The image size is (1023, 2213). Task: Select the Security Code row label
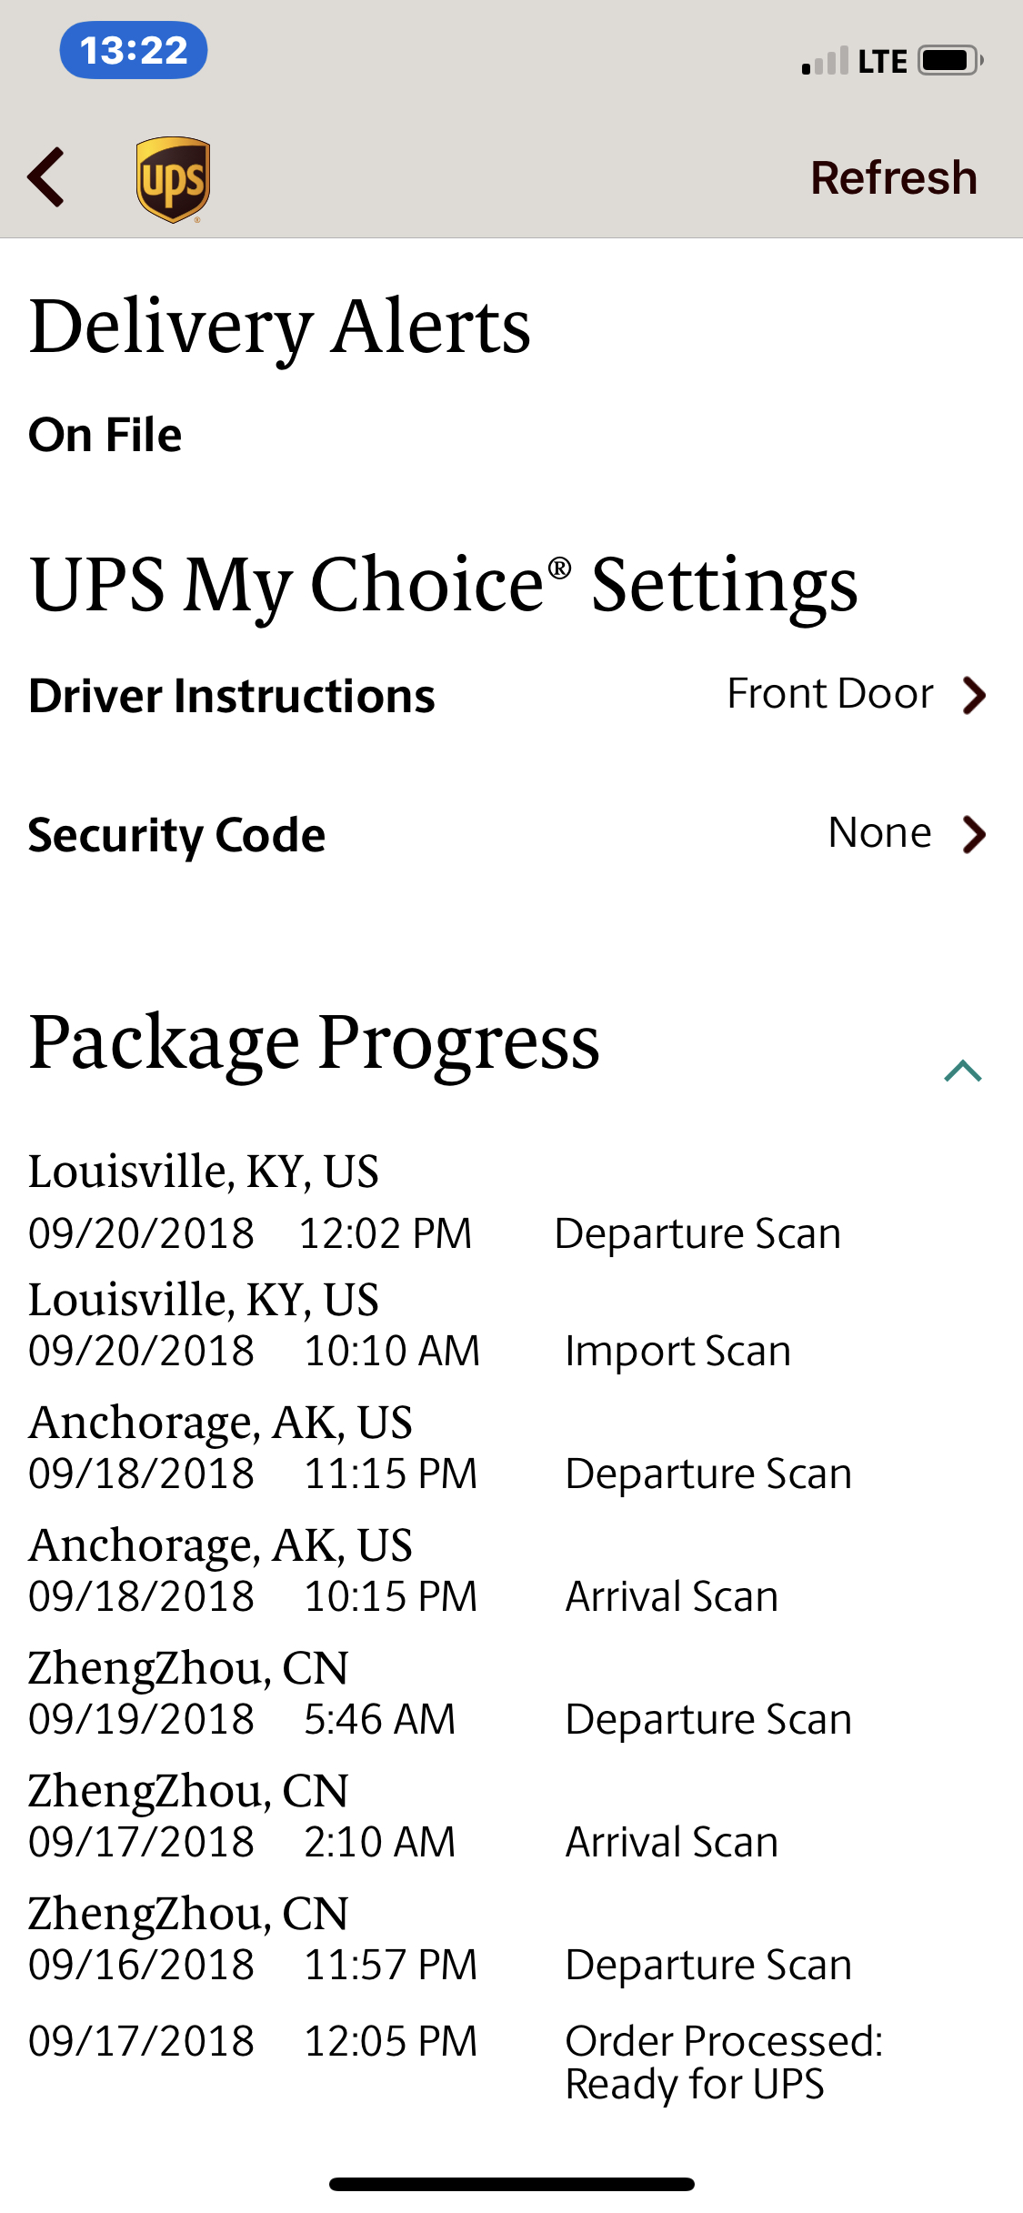(x=176, y=835)
